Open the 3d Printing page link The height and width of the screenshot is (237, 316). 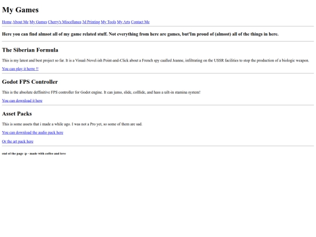[91, 22]
